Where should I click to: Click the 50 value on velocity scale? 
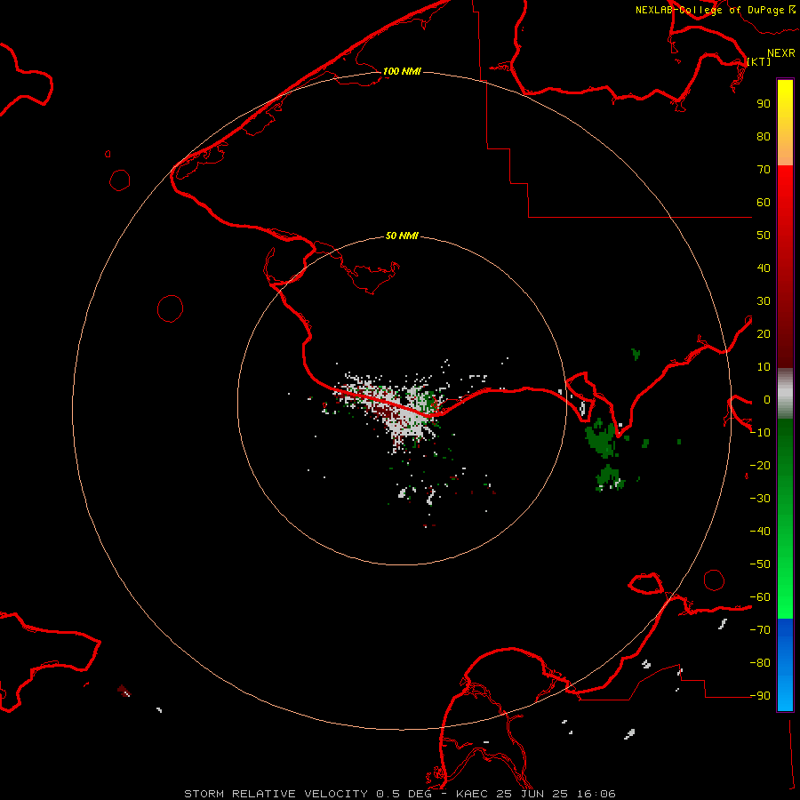[764, 236]
